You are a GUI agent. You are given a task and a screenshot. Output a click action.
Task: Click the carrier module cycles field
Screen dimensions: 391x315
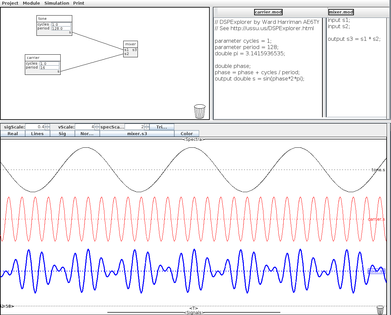coord(50,64)
